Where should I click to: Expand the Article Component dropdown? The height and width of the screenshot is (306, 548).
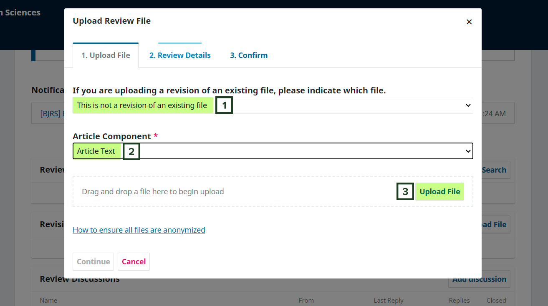pyautogui.click(x=273, y=151)
